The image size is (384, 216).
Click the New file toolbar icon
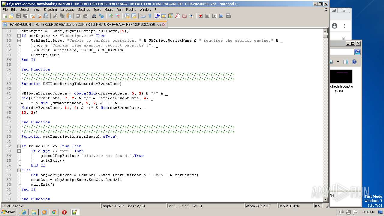click(5, 16)
